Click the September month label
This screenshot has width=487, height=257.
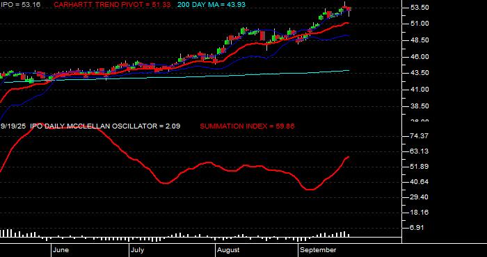[318, 250]
